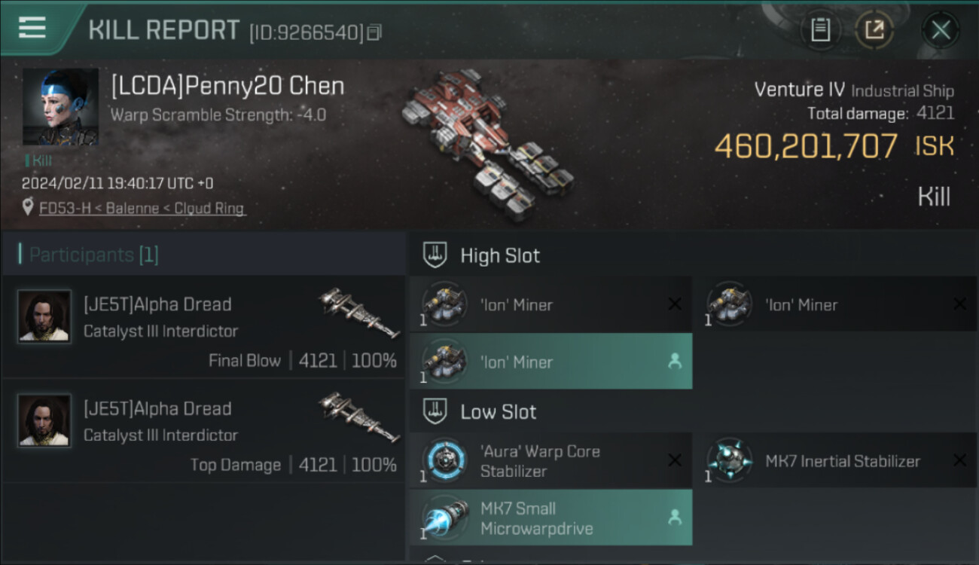Image resolution: width=979 pixels, height=565 pixels.
Task: Share kill report via export icon
Action: coord(874,30)
